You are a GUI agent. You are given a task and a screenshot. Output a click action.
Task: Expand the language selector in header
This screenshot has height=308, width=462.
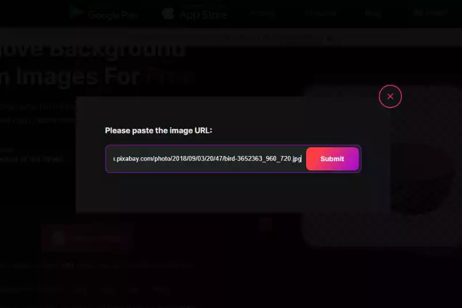(436, 13)
